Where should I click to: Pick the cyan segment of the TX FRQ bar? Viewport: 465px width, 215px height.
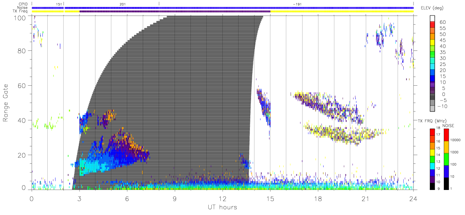(x=432, y=165)
